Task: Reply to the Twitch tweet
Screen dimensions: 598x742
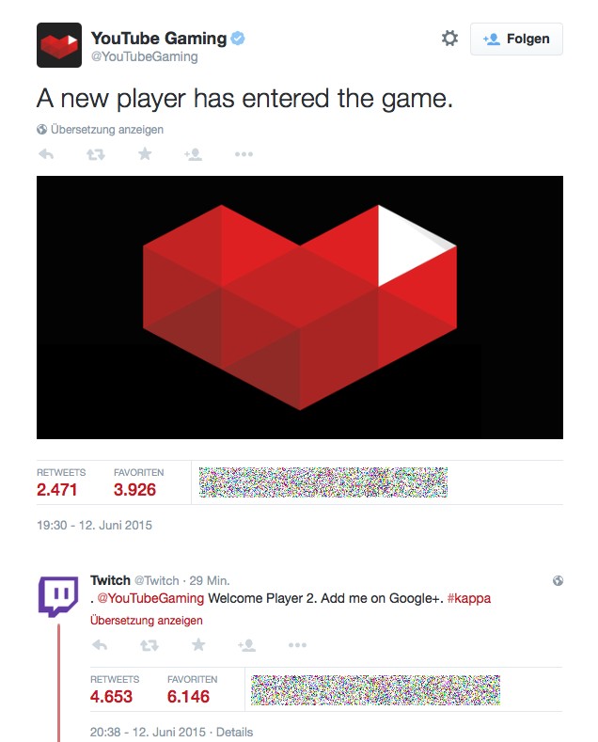Action: pyautogui.click(x=100, y=645)
